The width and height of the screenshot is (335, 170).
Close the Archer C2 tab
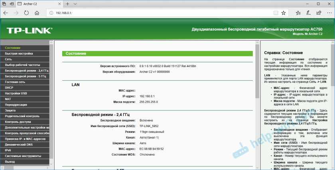point(59,4)
